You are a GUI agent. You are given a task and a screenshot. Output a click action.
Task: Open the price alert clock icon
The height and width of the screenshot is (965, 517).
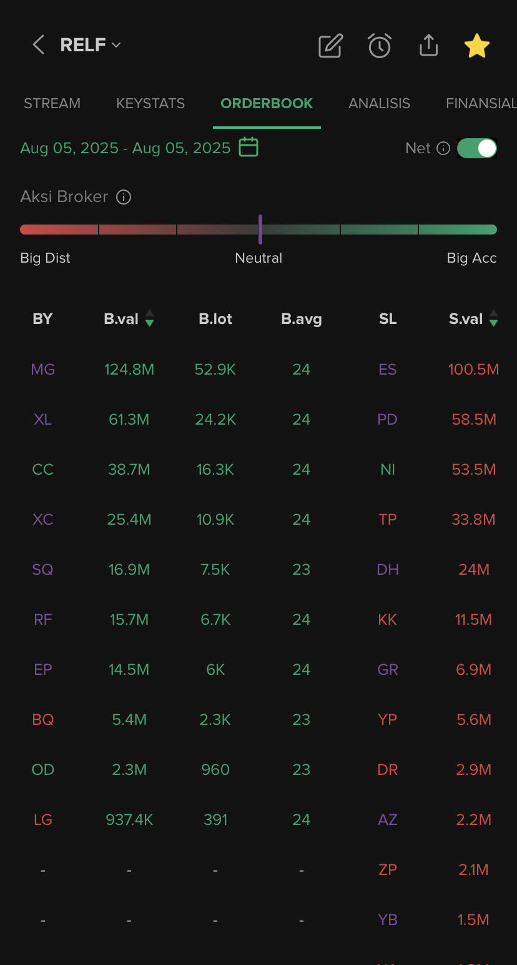coord(379,46)
